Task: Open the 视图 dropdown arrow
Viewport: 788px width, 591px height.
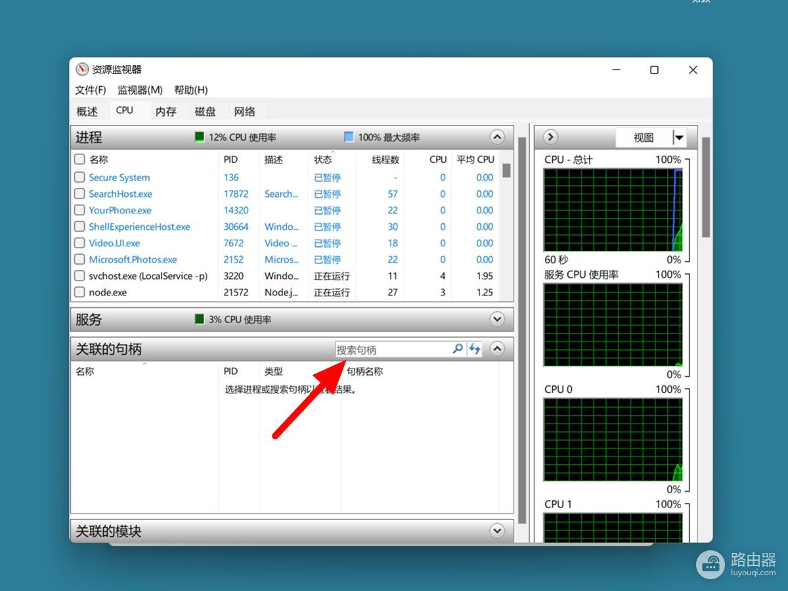Action: pos(679,137)
